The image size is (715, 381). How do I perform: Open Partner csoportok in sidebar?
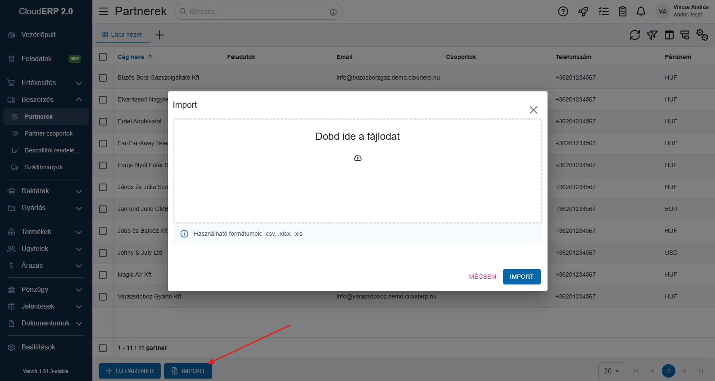(x=49, y=133)
